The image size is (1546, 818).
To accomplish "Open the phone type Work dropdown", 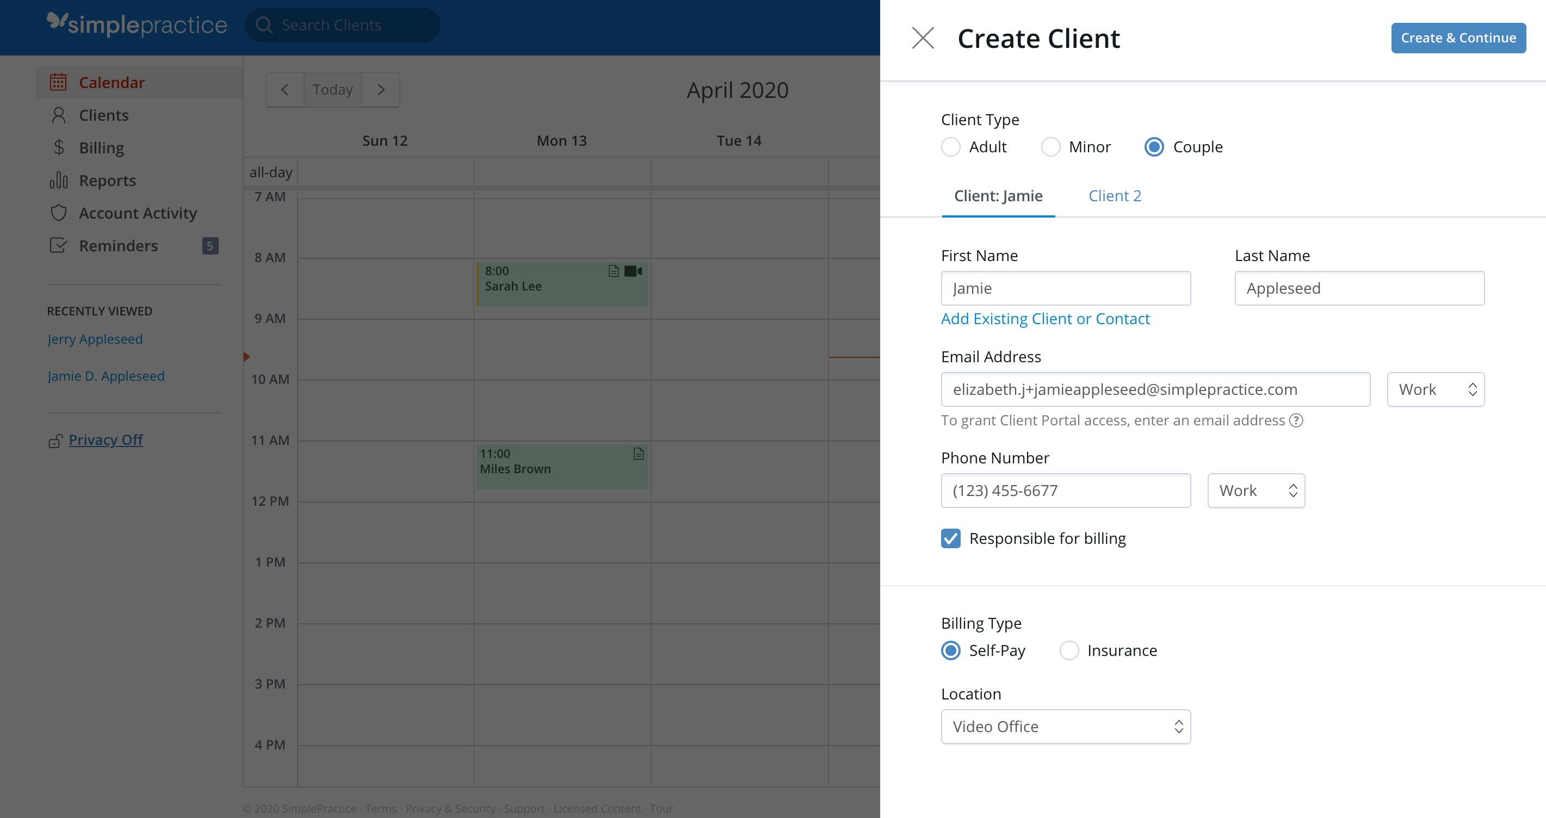I will click(x=1256, y=491).
